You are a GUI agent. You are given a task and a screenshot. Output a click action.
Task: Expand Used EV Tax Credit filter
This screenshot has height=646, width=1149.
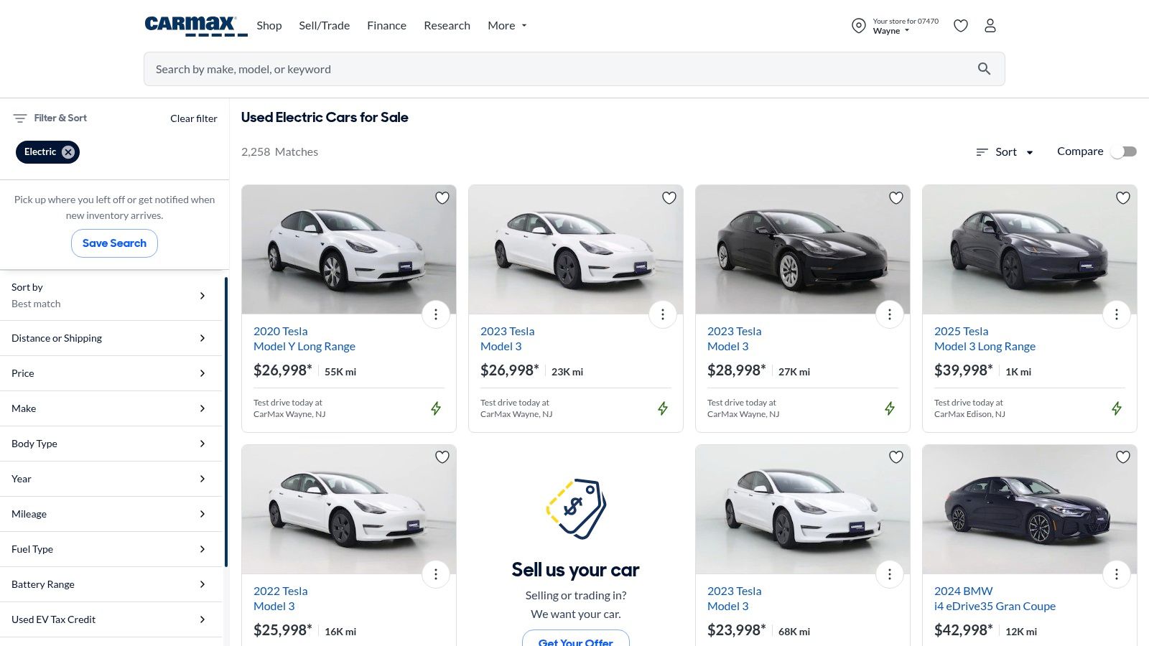click(111, 619)
